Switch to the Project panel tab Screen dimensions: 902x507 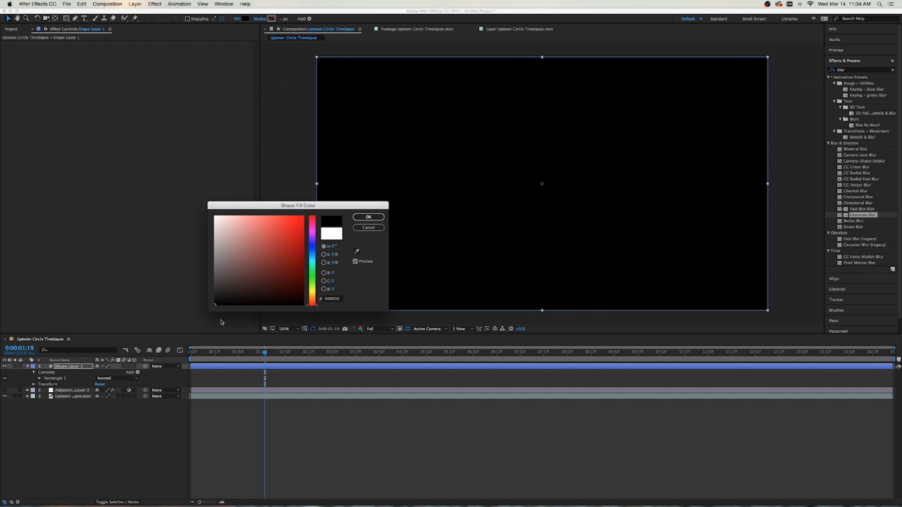point(11,29)
